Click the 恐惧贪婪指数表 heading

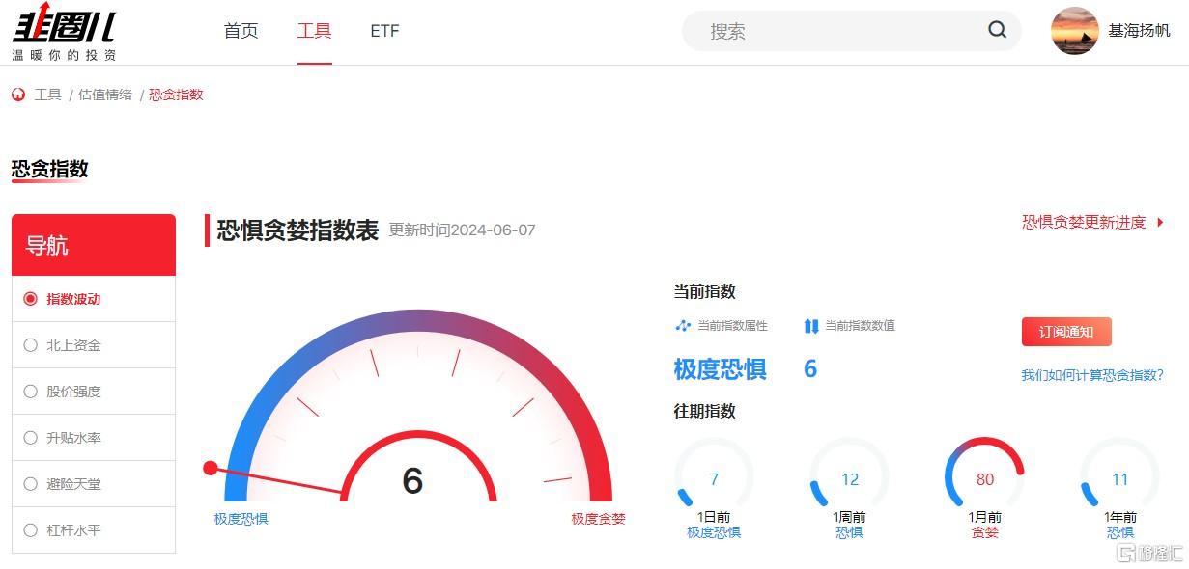pos(297,230)
